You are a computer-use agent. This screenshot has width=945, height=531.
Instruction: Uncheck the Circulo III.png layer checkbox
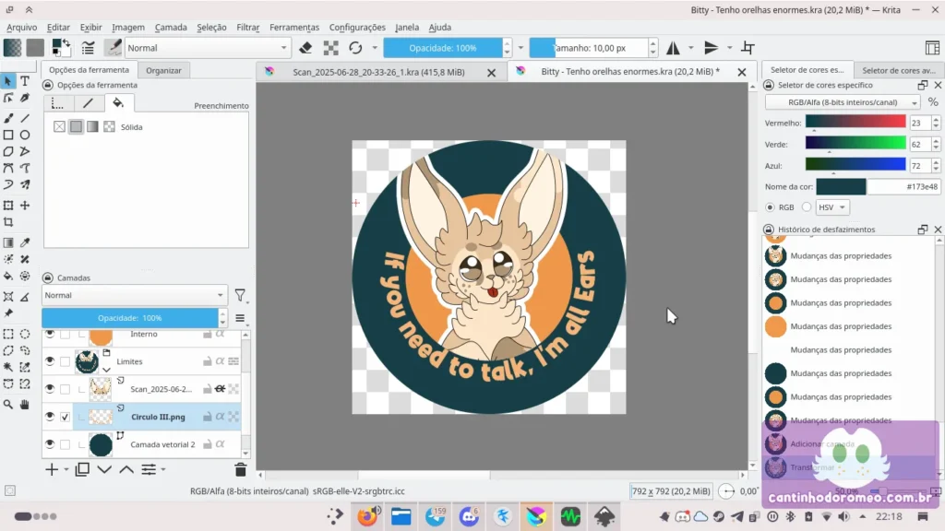66,417
